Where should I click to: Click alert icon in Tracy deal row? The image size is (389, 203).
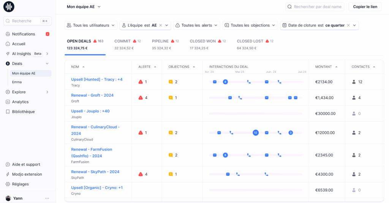[x=141, y=82]
